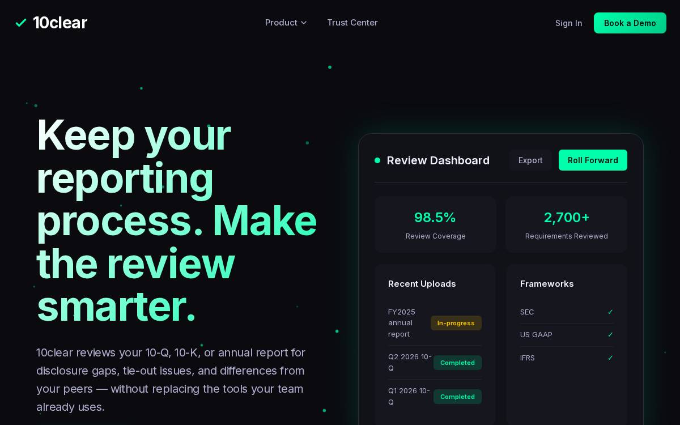This screenshot has width=680, height=425.
Task: Open the Trust Center page
Action: (x=352, y=23)
